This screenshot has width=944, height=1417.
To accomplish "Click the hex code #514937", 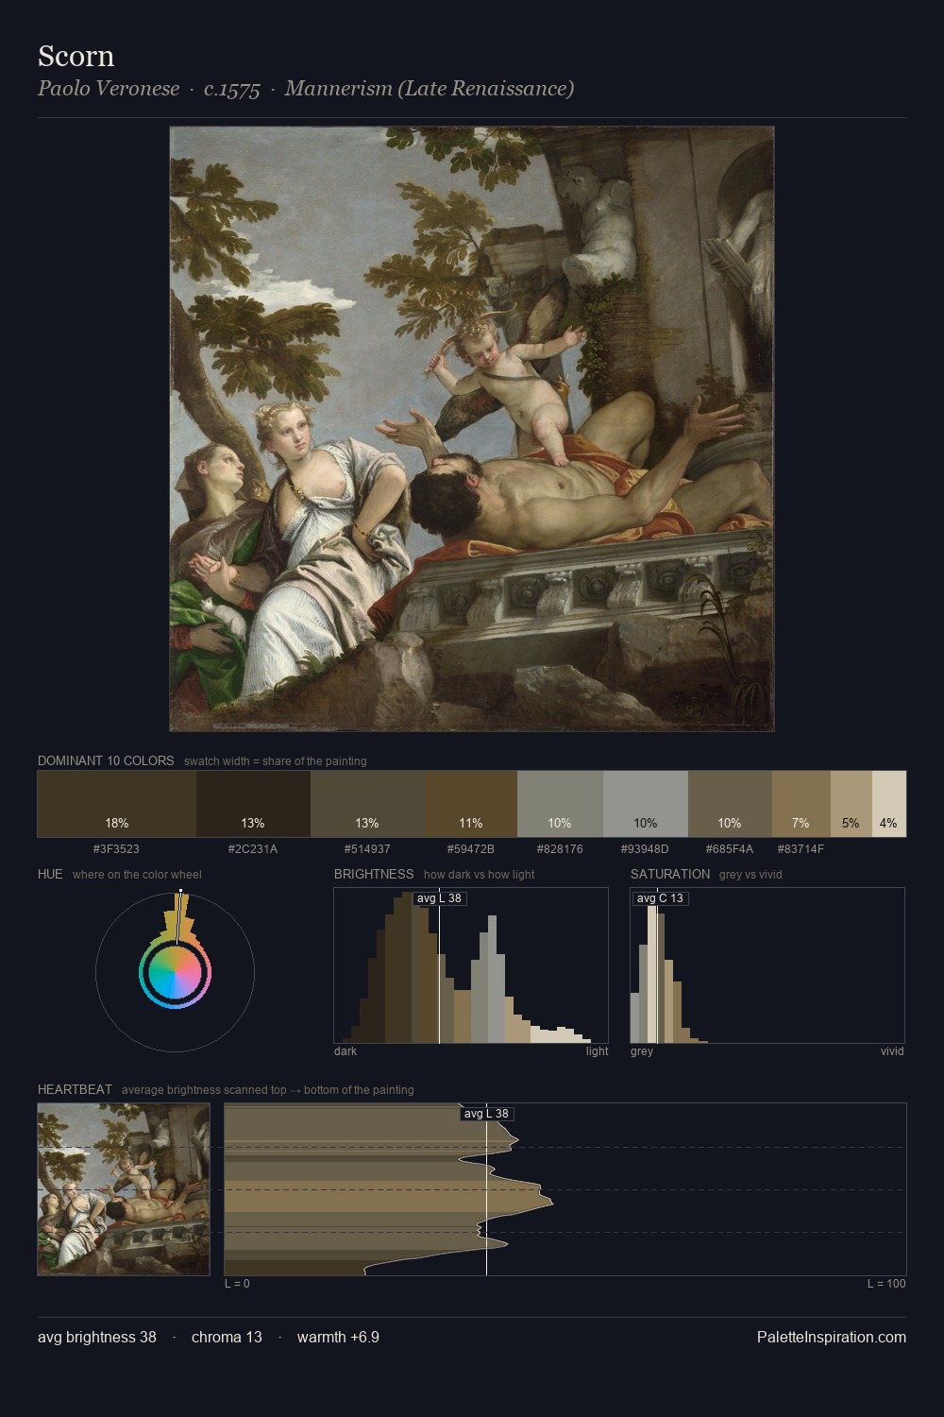I will (367, 849).
